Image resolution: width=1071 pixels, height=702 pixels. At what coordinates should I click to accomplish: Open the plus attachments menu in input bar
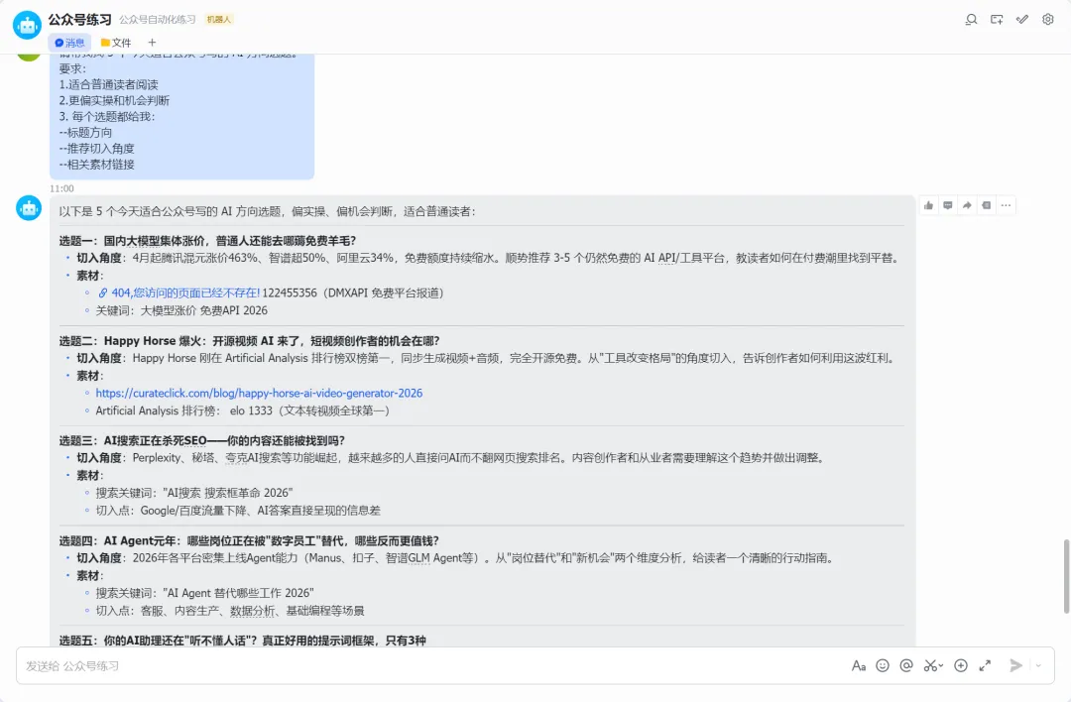point(961,665)
